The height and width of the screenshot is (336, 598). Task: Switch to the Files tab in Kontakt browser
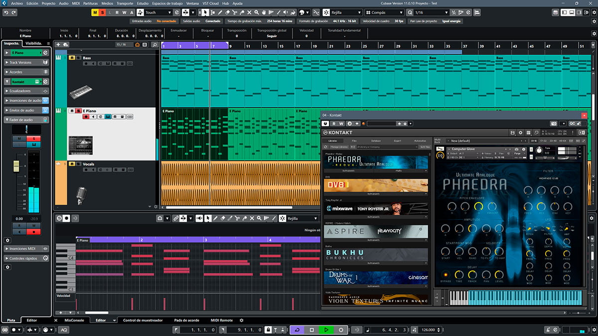pos(354,141)
